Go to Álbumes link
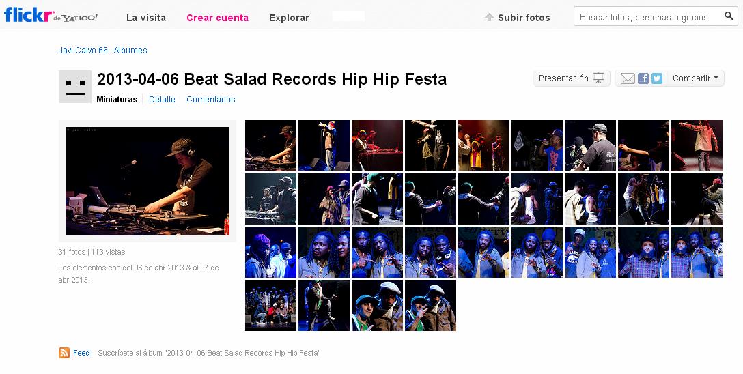743x374 pixels. (130, 51)
